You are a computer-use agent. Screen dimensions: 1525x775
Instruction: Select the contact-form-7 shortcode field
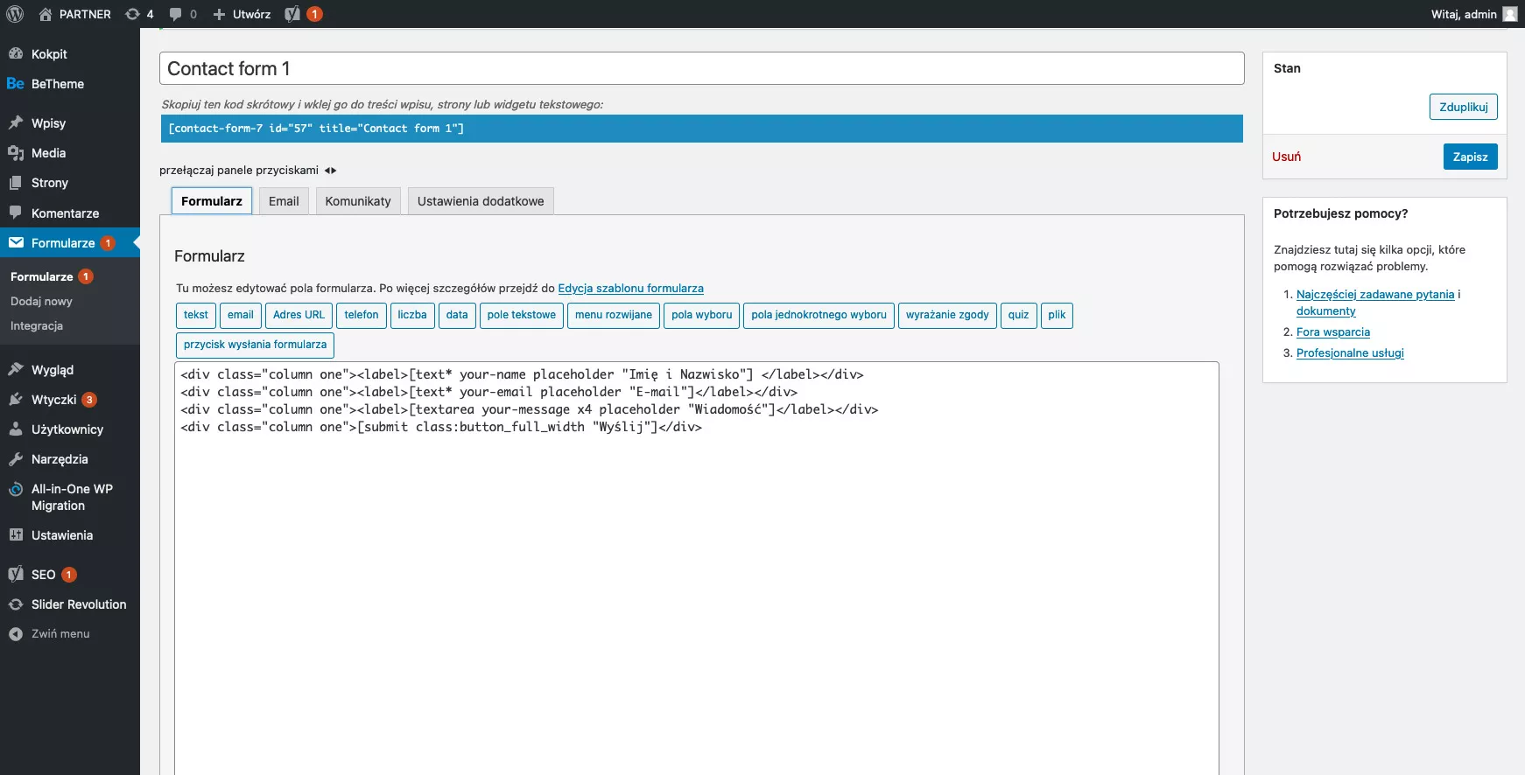click(701, 129)
